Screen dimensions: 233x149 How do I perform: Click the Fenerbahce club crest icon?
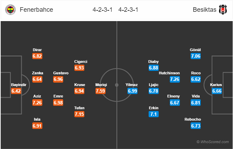pos(10,10)
